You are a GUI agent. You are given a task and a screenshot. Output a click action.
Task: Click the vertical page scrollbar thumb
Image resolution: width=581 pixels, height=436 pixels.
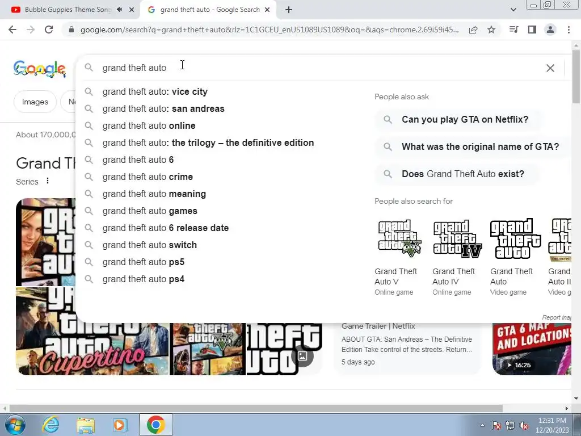click(x=576, y=77)
